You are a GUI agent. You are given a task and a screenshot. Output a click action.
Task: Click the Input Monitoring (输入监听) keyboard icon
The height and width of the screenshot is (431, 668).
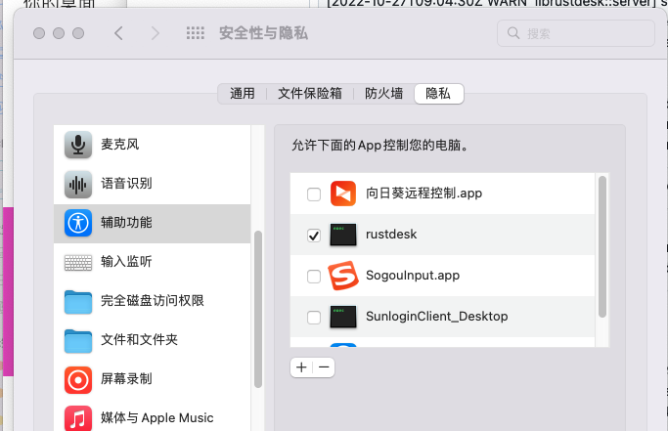(x=78, y=262)
